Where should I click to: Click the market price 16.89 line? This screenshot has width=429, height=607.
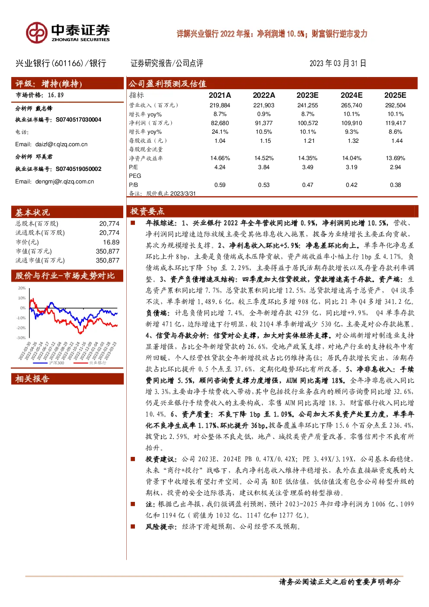pyautogui.click(x=40, y=95)
